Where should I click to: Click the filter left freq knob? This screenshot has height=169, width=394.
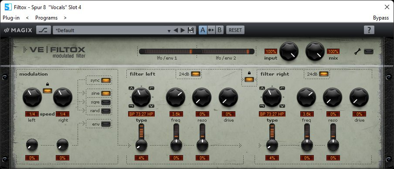(x=176, y=97)
